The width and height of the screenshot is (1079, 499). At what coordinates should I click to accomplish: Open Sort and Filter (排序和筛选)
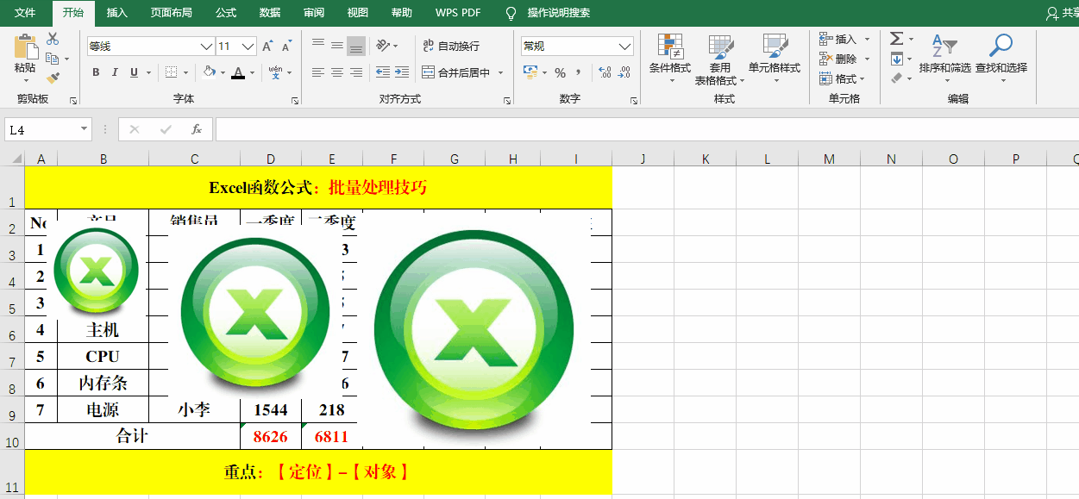point(944,59)
